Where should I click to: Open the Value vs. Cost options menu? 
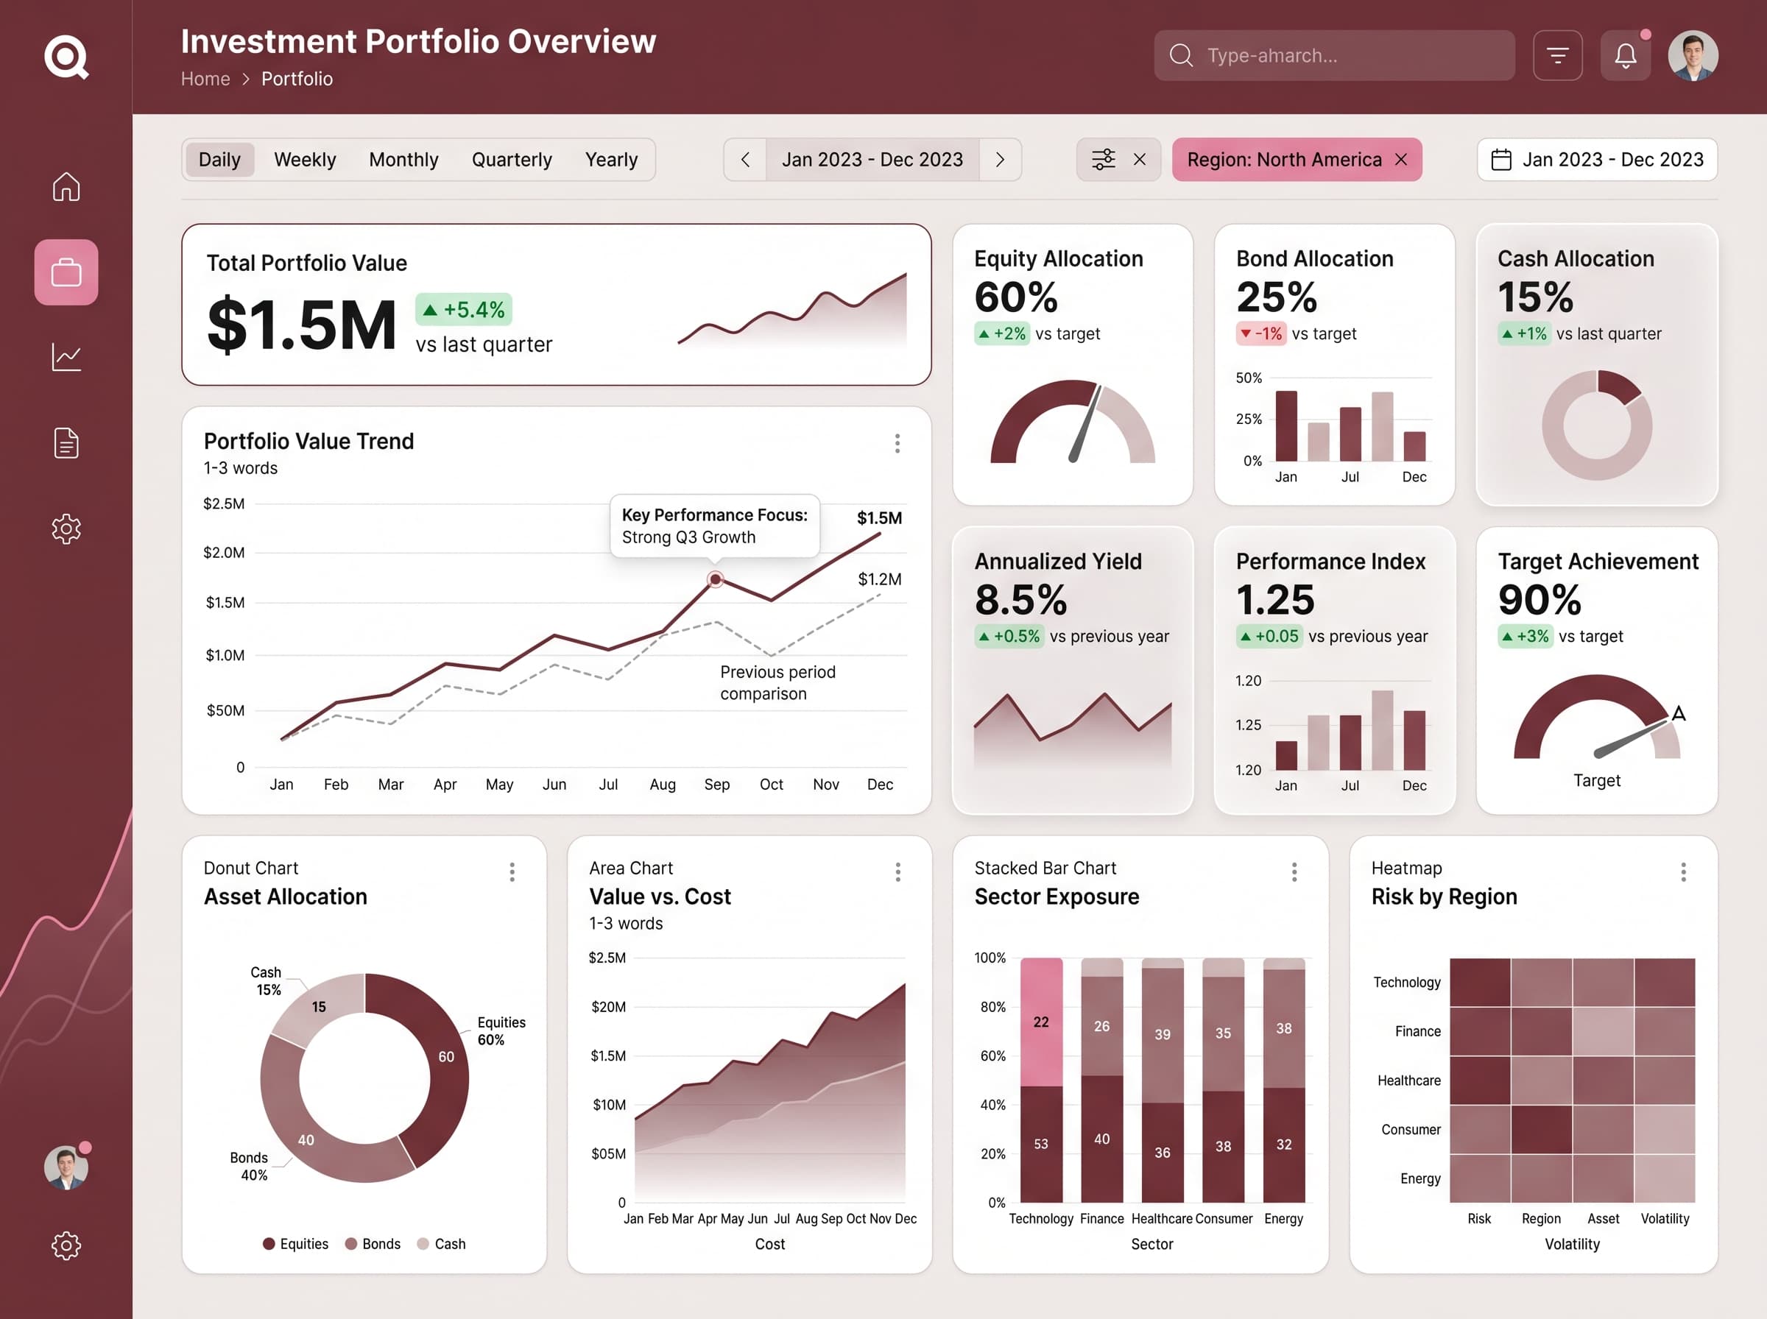[x=898, y=872]
